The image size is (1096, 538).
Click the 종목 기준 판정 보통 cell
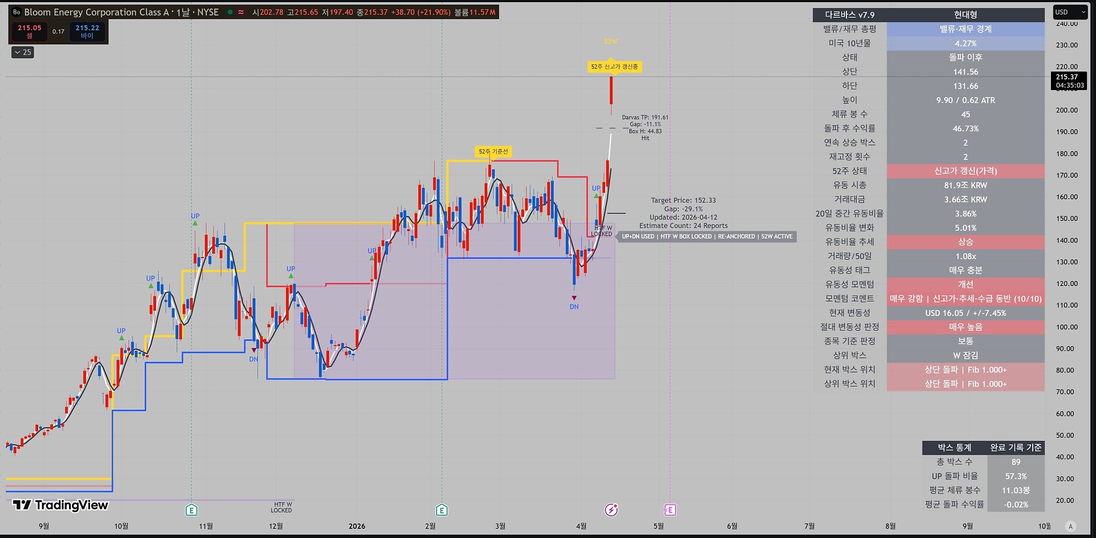tap(965, 341)
